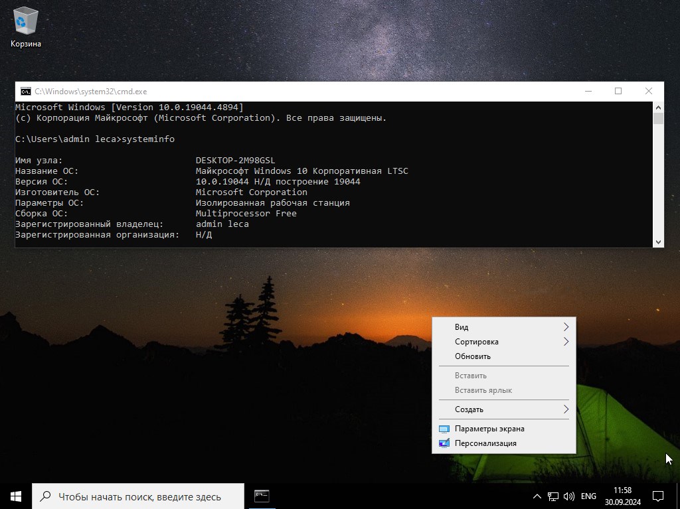Expand the Вид submenu
The width and height of the screenshot is (680, 509).
click(504, 327)
